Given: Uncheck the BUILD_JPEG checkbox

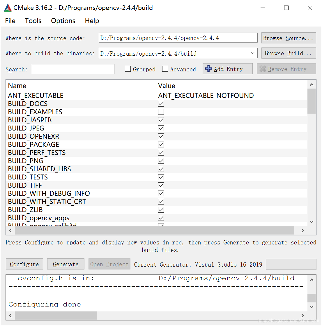Looking at the screenshot, I should (161, 128).
